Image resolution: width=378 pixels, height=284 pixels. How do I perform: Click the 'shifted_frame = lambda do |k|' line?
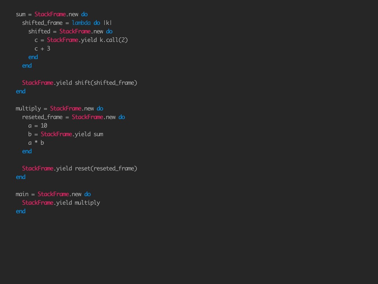67,23
